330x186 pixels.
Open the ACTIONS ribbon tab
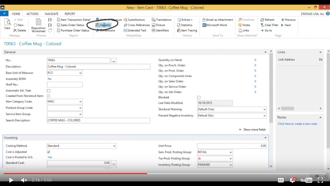(32, 14)
